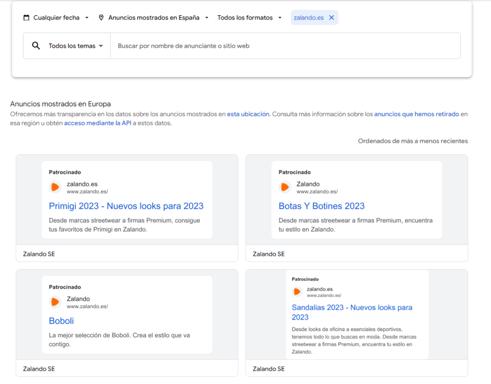Screen dimensions: 491x384
Task: Expand the Todos los temas dropdown
Action: (76, 46)
